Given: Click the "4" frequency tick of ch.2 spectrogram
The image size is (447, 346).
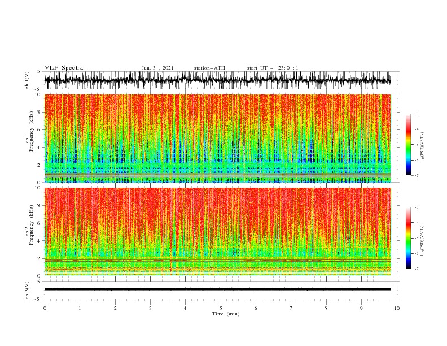Looking at the screenshot, I should pyautogui.click(x=39, y=241).
